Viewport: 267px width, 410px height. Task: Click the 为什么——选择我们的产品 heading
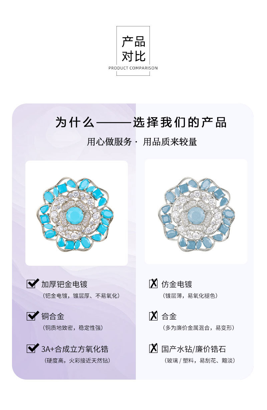[141, 122]
